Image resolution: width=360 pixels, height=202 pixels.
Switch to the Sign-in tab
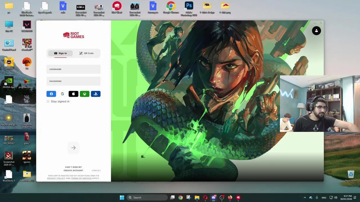(x=60, y=53)
